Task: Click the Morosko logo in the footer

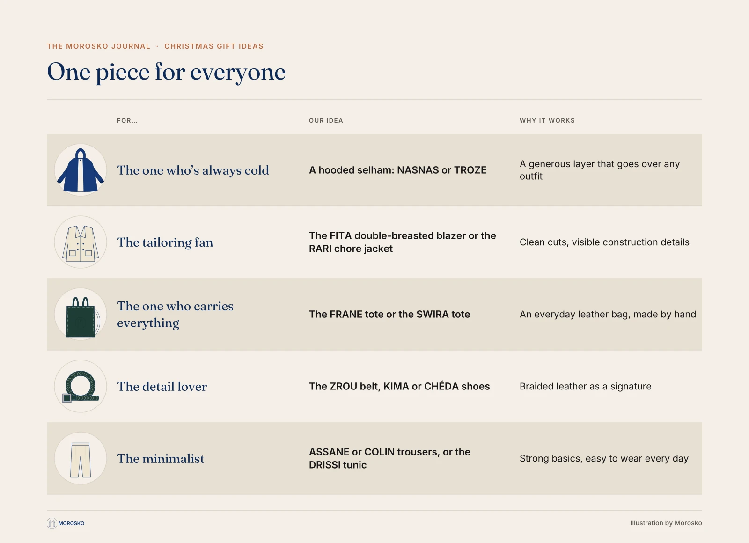Action: pyautogui.click(x=66, y=523)
